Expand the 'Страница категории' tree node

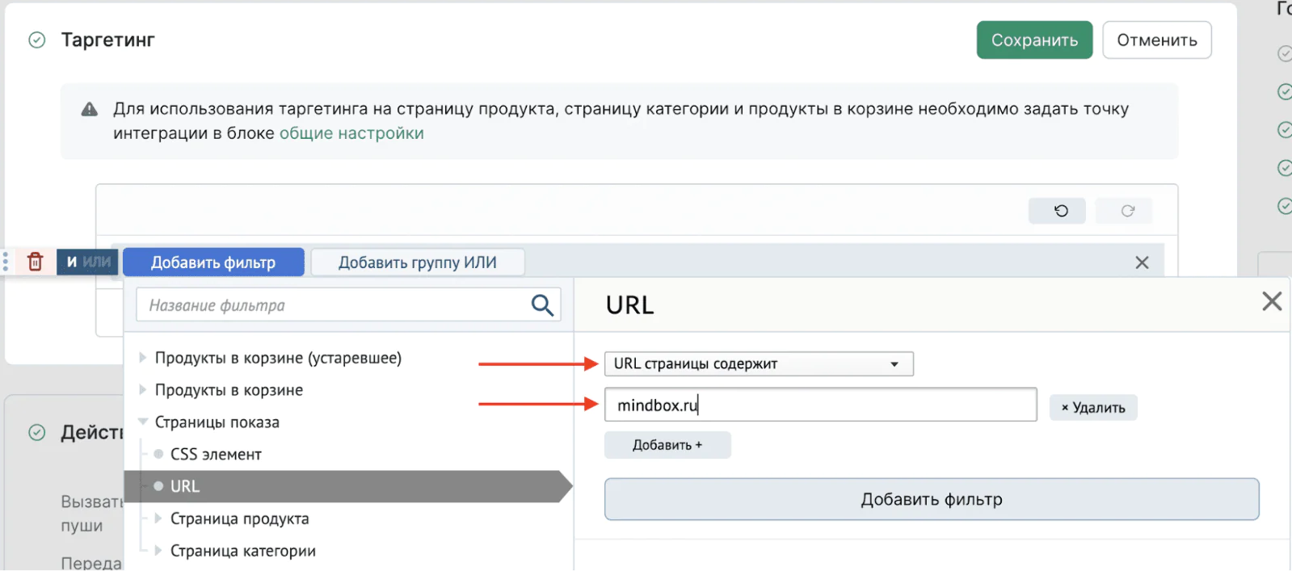click(158, 551)
